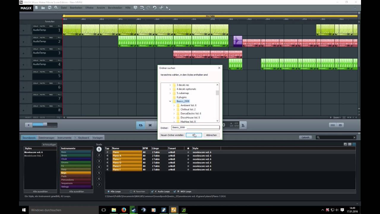The width and height of the screenshot is (380, 214).
Task: Confirm folder selection with OK
Action: (194, 135)
